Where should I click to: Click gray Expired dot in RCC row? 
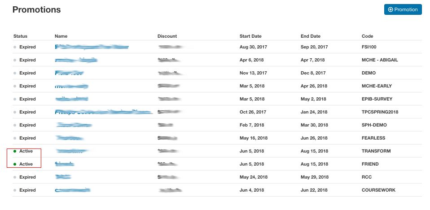[15, 177]
